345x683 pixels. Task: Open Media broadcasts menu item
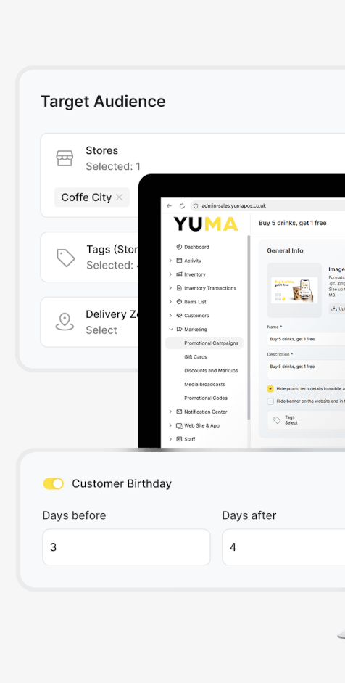204,384
